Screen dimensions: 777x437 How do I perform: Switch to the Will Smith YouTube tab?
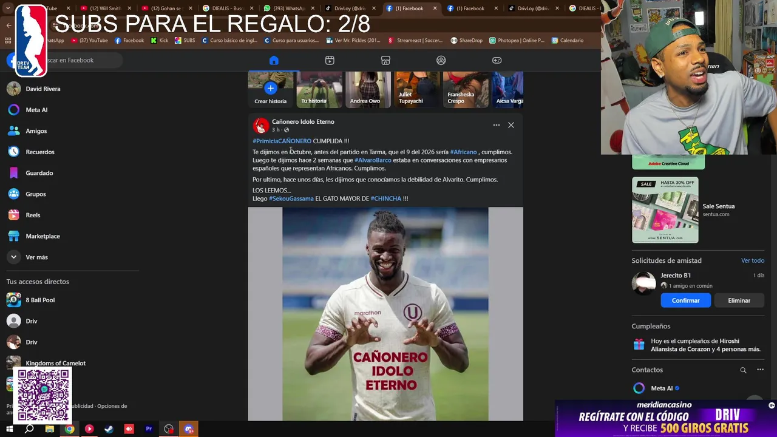point(106,8)
